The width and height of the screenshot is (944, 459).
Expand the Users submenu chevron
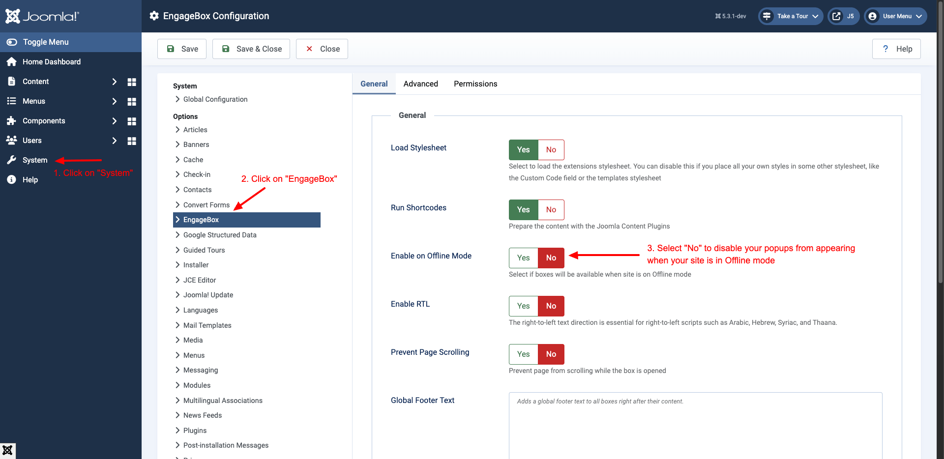tap(114, 141)
